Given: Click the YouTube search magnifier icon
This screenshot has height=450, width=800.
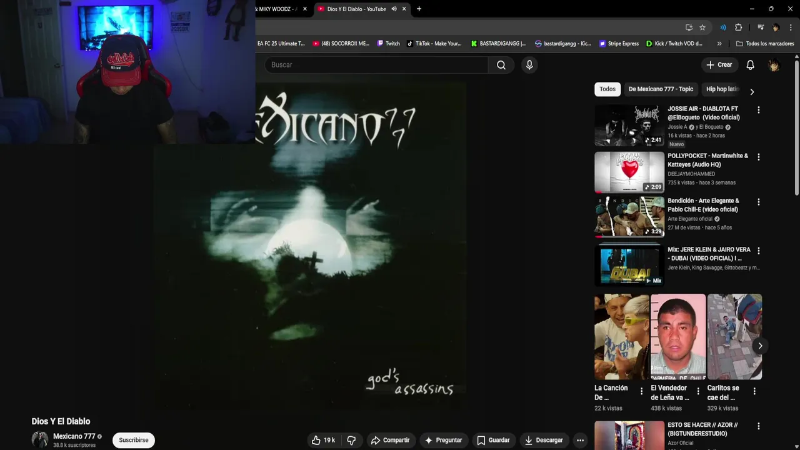Looking at the screenshot, I should tap(501, 65).
